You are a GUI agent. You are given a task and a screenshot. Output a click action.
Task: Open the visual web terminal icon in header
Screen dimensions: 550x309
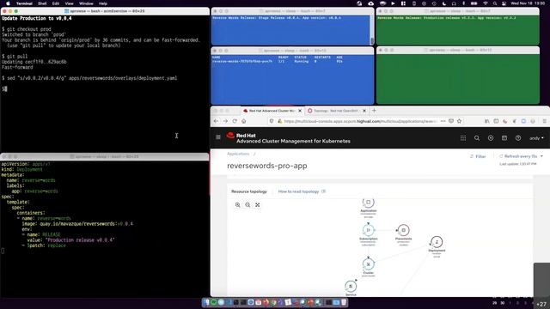pyautogui.click(x=504, y=138)
